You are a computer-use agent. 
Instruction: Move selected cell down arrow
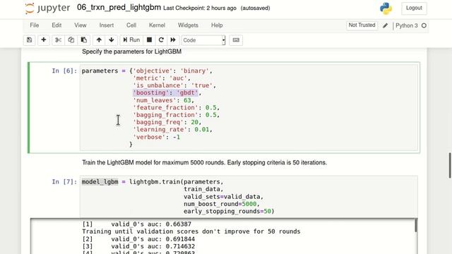pyautogui.click(x=112, y=40)
